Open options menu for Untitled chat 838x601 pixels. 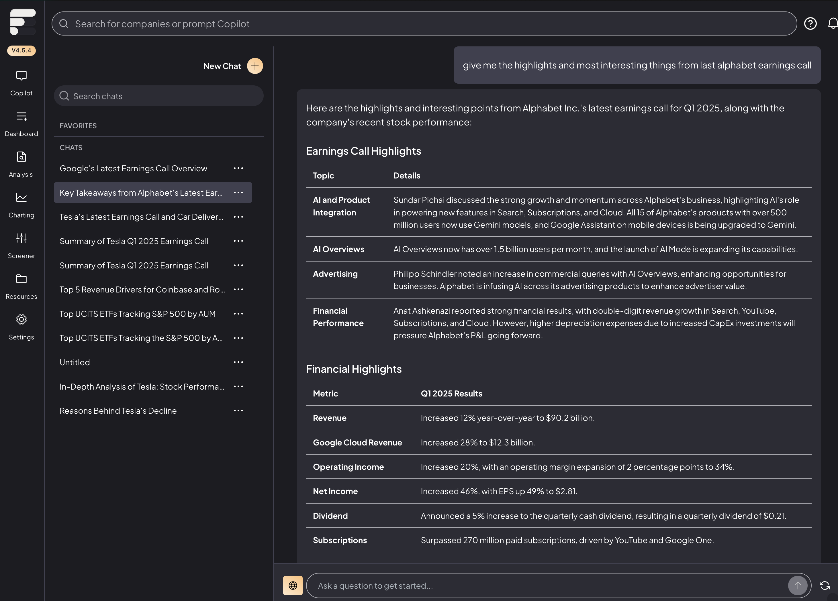[x=238, y=362]
